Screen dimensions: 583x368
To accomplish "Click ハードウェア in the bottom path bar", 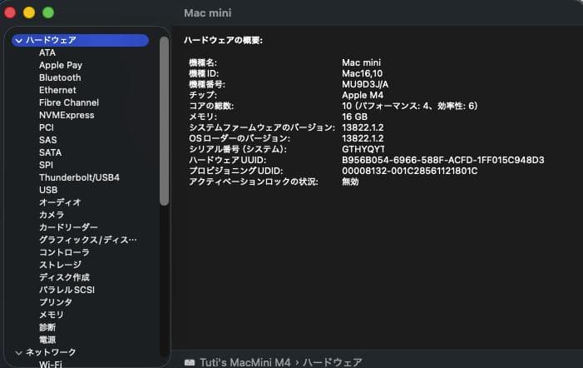I will click(333, 362).
